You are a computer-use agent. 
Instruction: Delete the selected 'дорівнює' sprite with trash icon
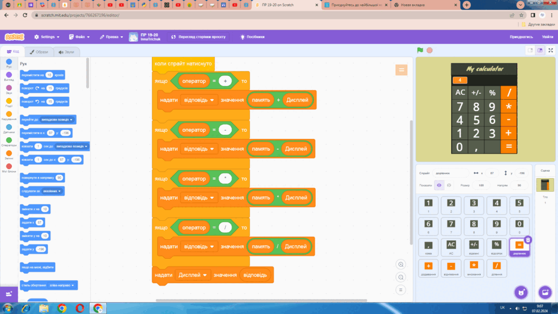(528, 240)
